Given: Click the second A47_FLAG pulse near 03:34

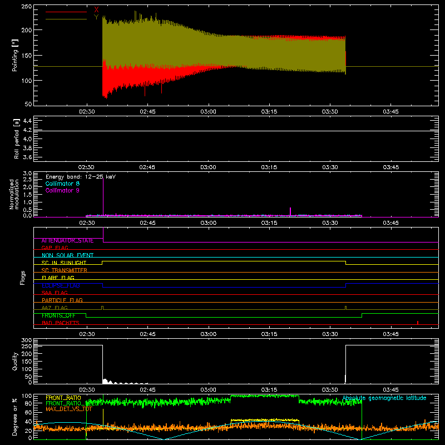Looking at the screenshot, I should pyautogui.click(x=345, y=308).
